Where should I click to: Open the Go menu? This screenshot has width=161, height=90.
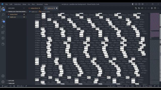click(29, 4)
